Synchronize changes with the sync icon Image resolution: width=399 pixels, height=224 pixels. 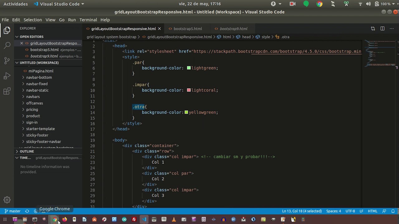pyautogui.click(x=27, y=211)
